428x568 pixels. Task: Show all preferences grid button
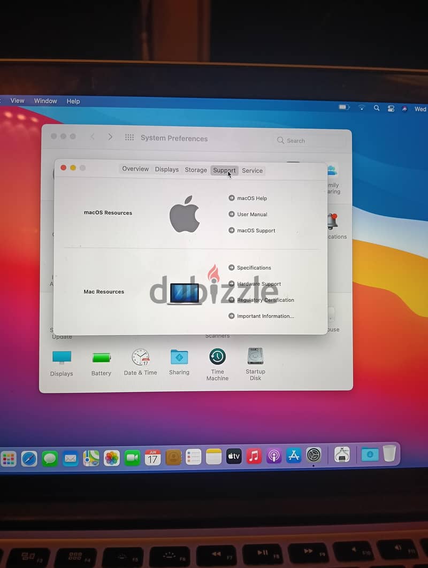tap(129, 137)
